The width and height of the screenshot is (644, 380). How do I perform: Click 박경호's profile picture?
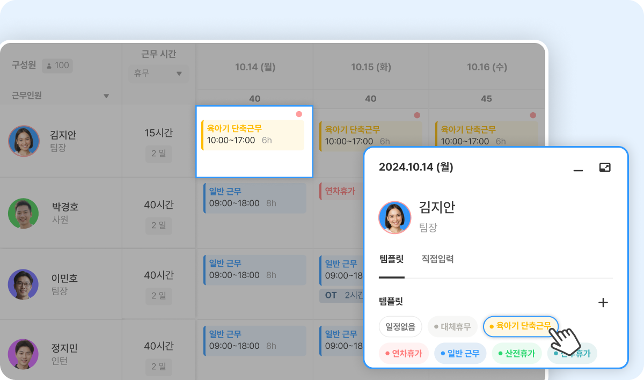(24, 213)
